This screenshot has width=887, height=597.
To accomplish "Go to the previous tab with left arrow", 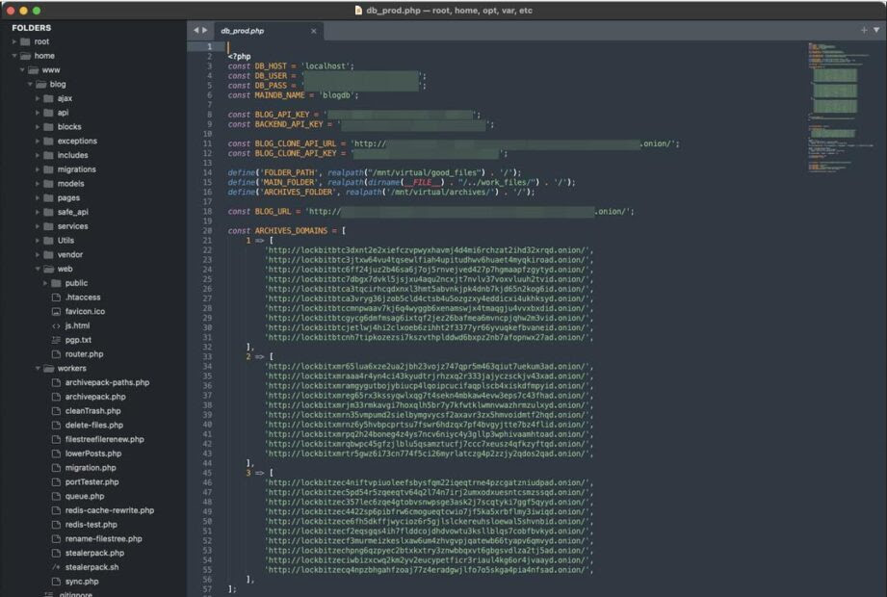I will 196,30.
